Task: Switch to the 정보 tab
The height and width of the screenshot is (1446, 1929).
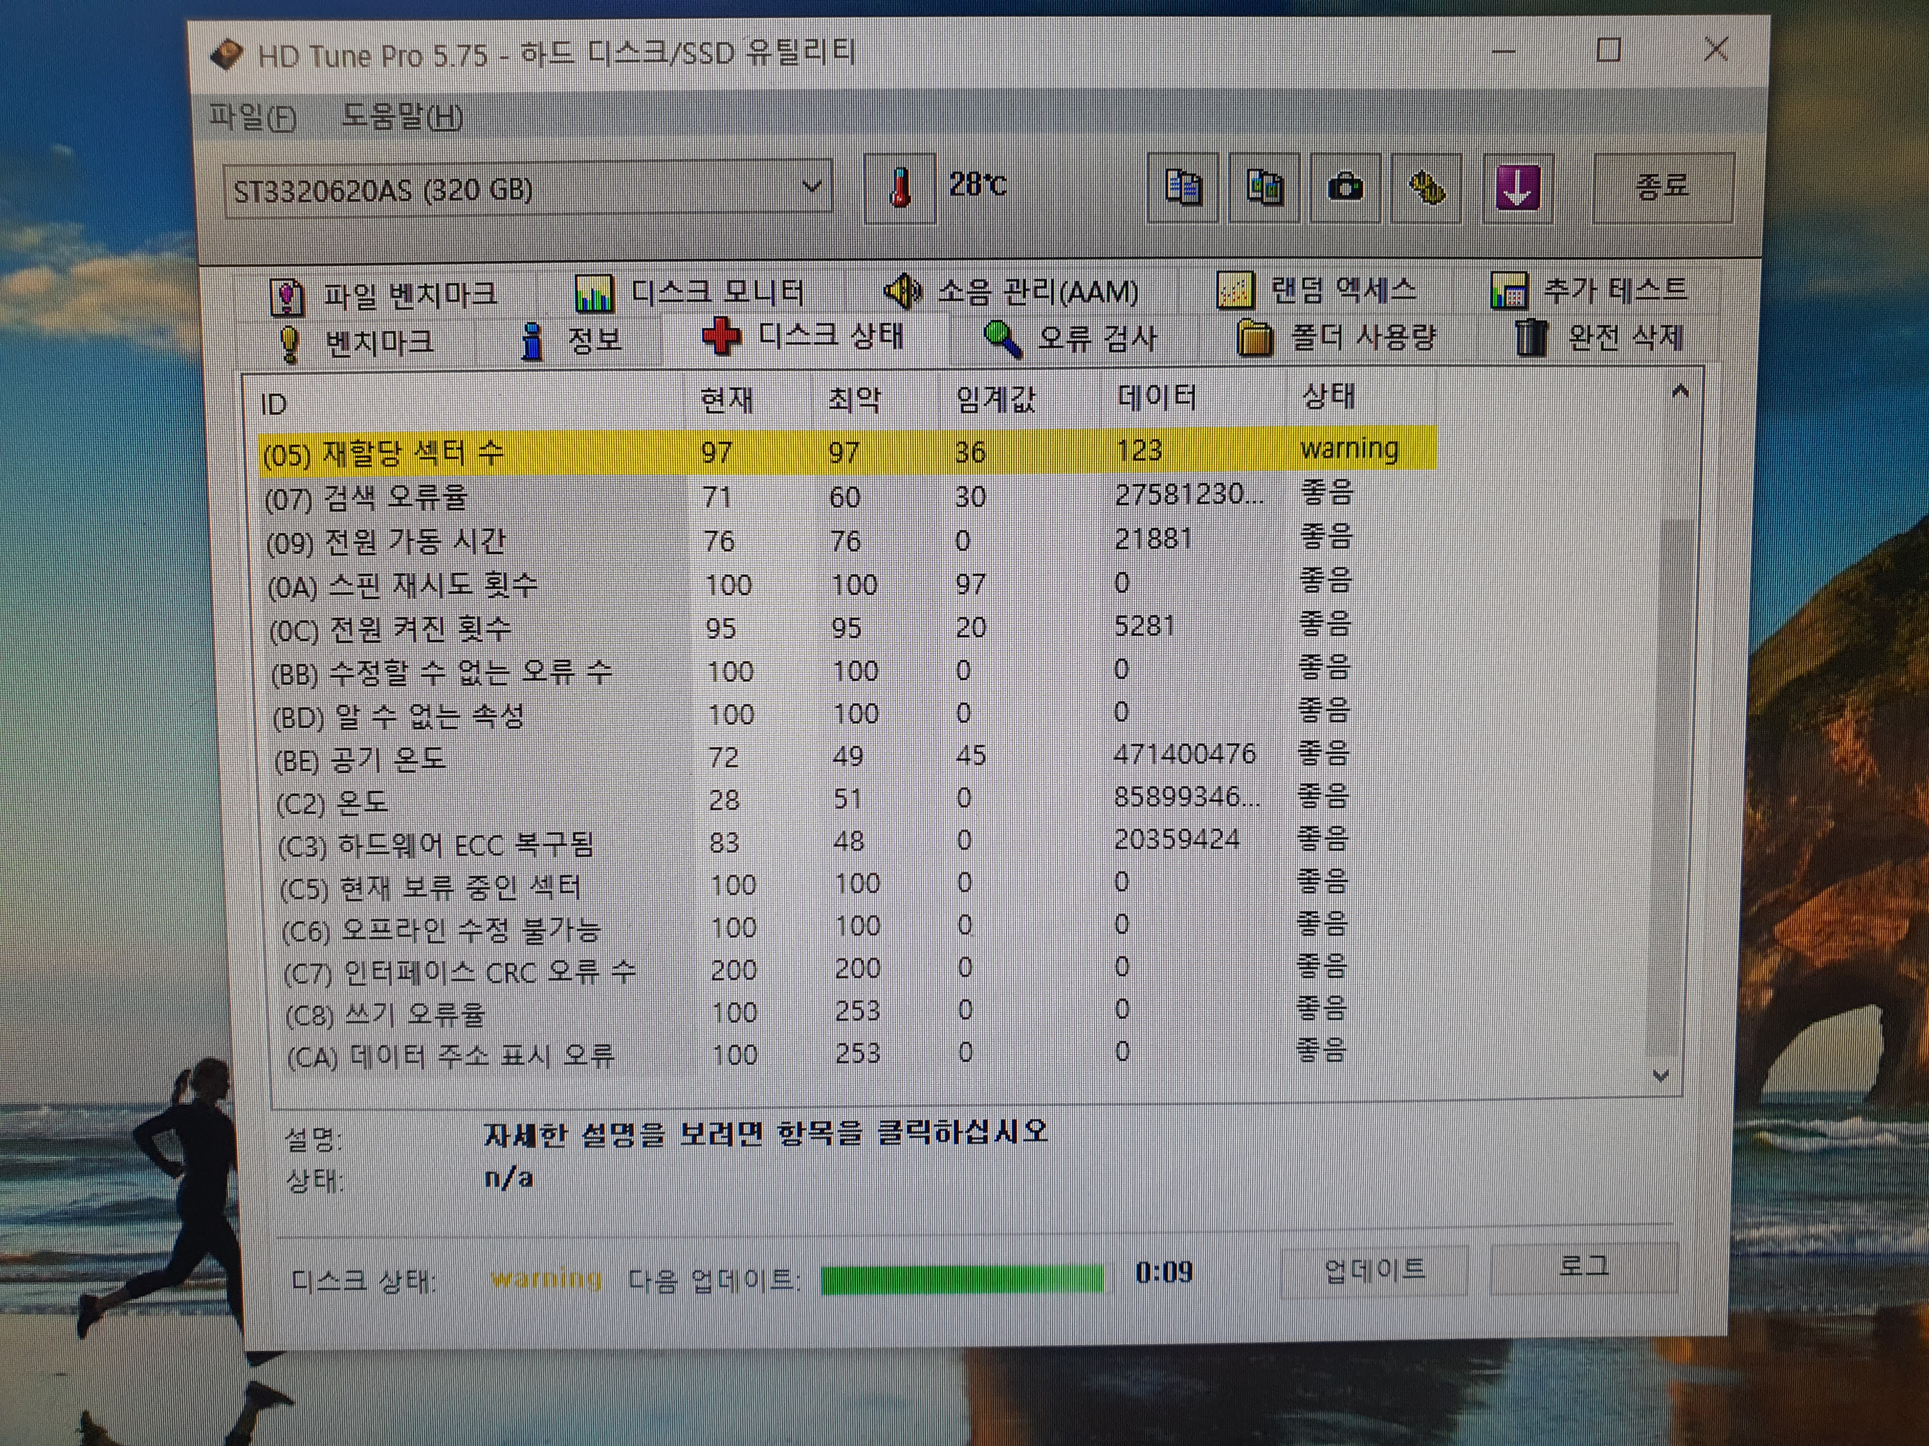Action: pyautogui.click(x=570, y=340)
